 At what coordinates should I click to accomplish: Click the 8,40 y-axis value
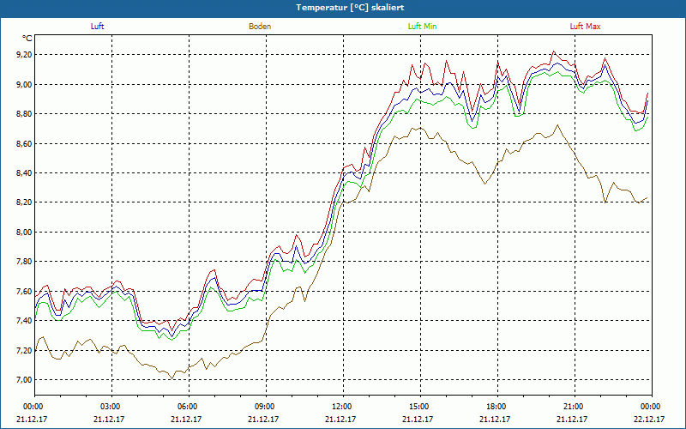pyautogui.click(x=25, y=173)
